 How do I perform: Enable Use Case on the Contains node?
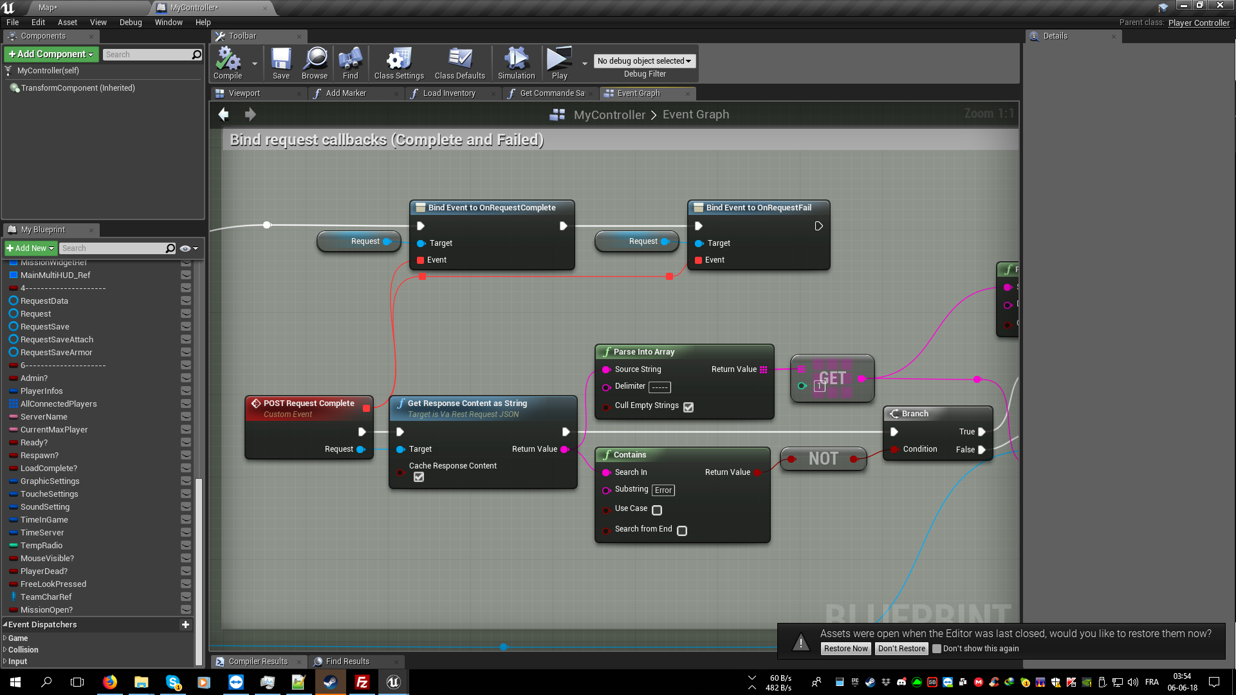tap(657, 510)
